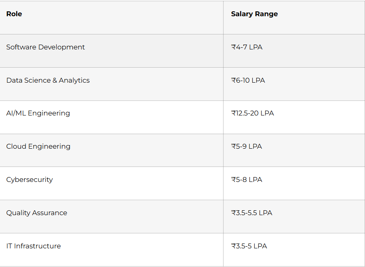Click the ₹12.5-20 LPA salary value
Screen dimensions: 365x267
(252, 113)
